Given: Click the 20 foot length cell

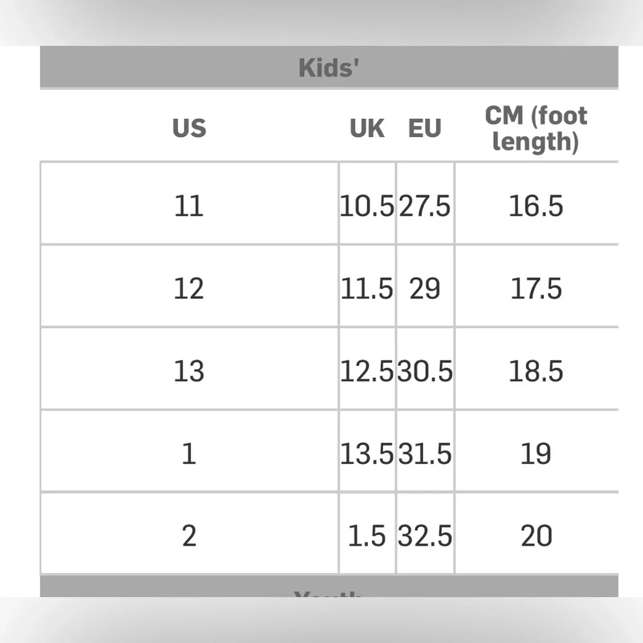Looking at the screenshot, I should [x=536, y=536].
